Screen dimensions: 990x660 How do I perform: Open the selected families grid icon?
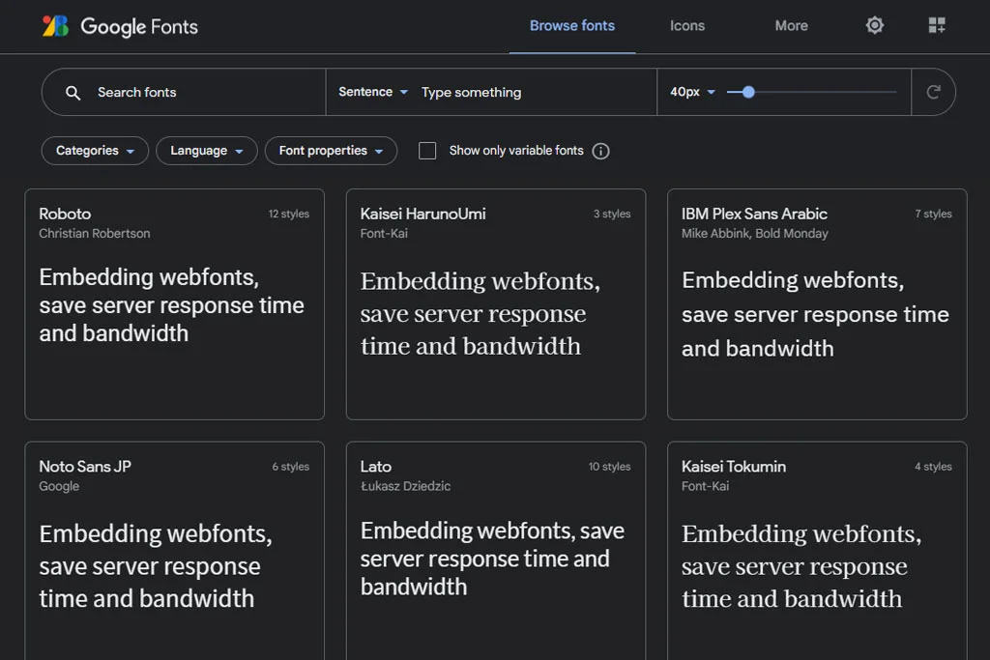(937, 26)
